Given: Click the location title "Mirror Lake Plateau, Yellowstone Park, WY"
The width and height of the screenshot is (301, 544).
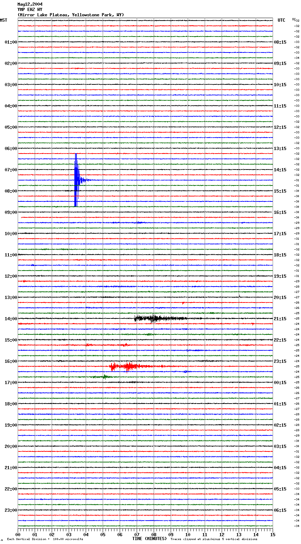Looking at the screenshot, I should point(71,15).
